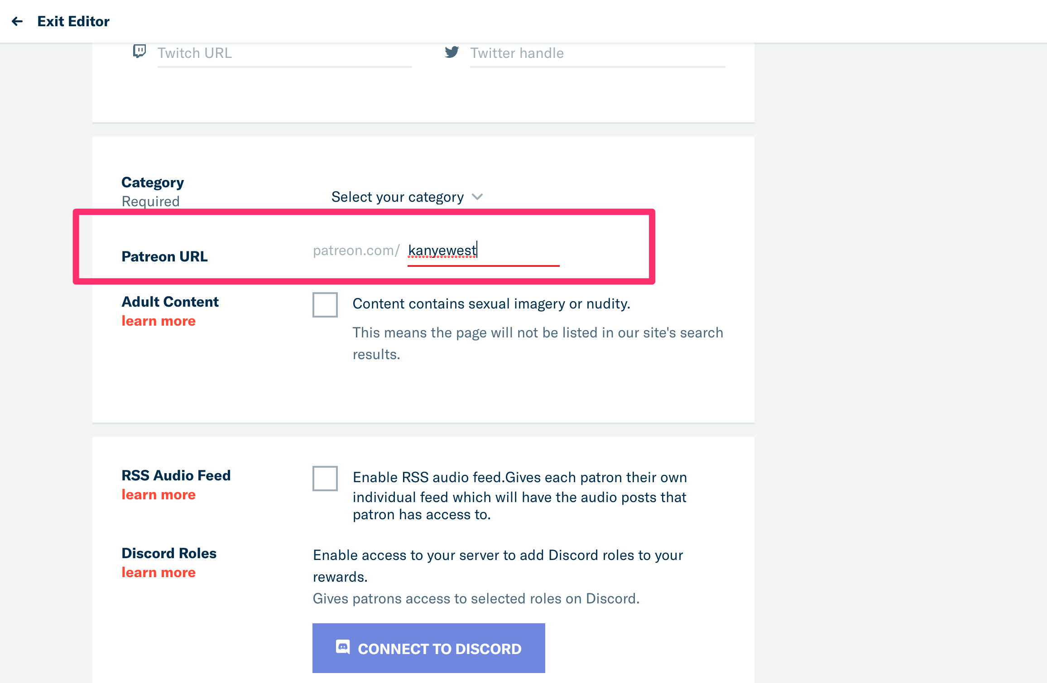Click the category dropdown chevron arrow

click(x=477, y=197)
